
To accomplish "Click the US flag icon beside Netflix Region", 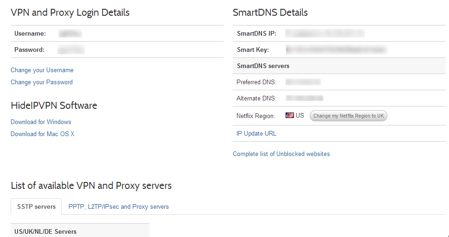I will click(x=289, y=115).
